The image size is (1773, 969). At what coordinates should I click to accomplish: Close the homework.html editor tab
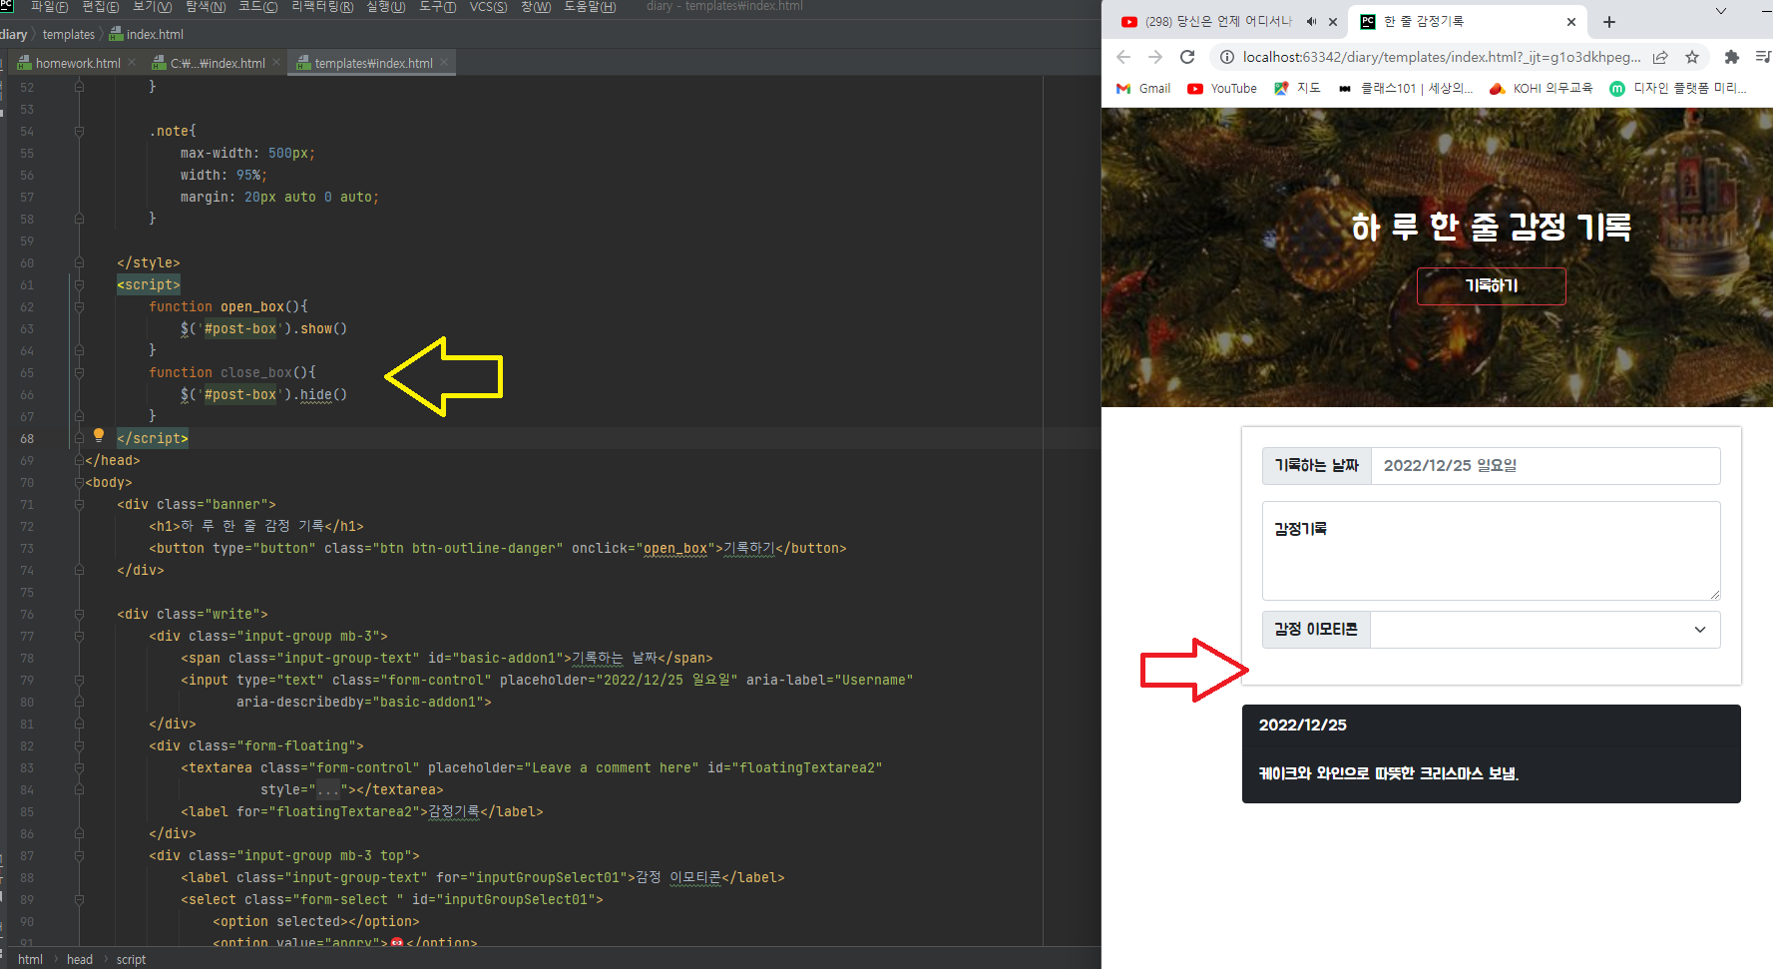[x=132, y=62]
